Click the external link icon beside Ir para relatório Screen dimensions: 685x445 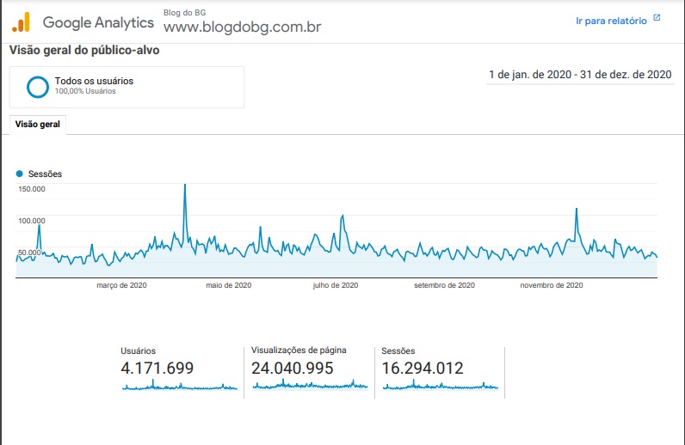point(657,18)
